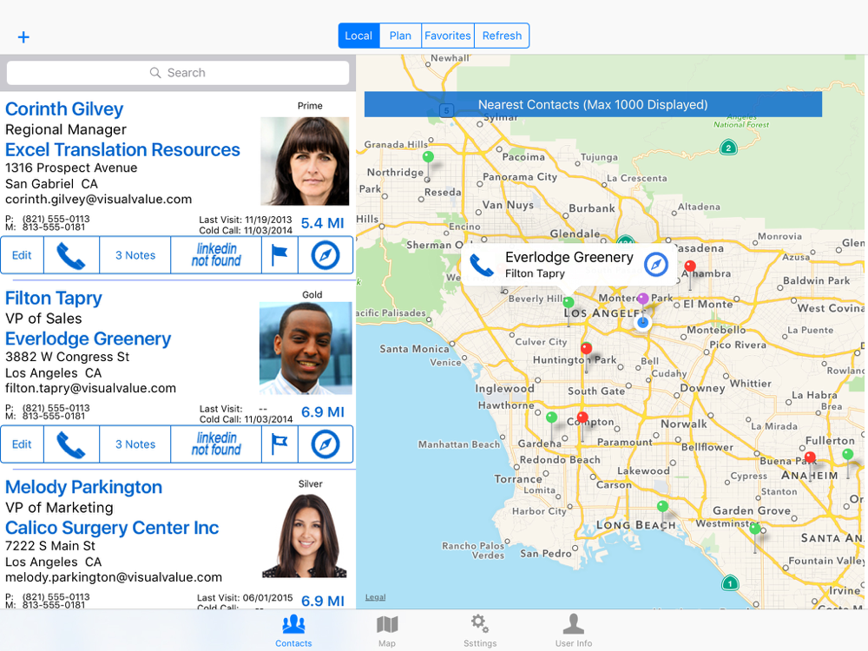
Task: Tap Filton Tapry's profile photo
Action: (306, 348)
